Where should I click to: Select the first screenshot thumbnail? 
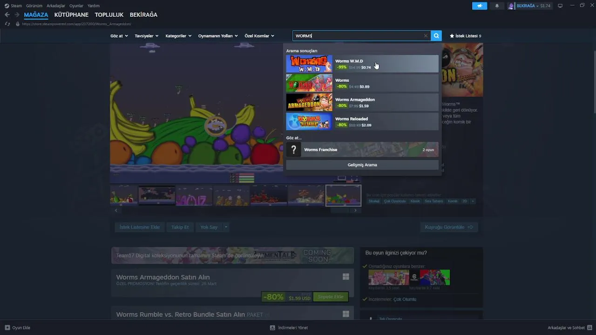point(124,195)
